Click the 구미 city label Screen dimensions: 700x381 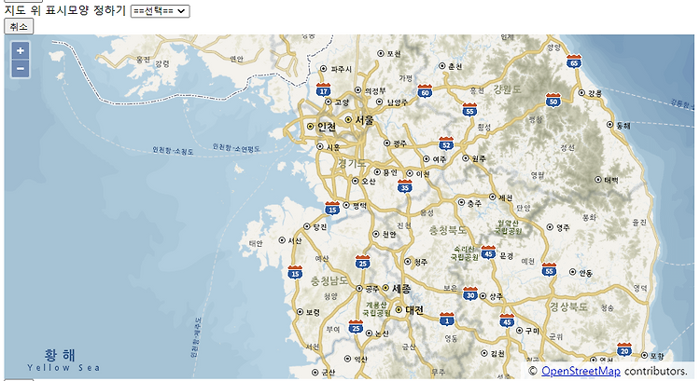[532, 331]
